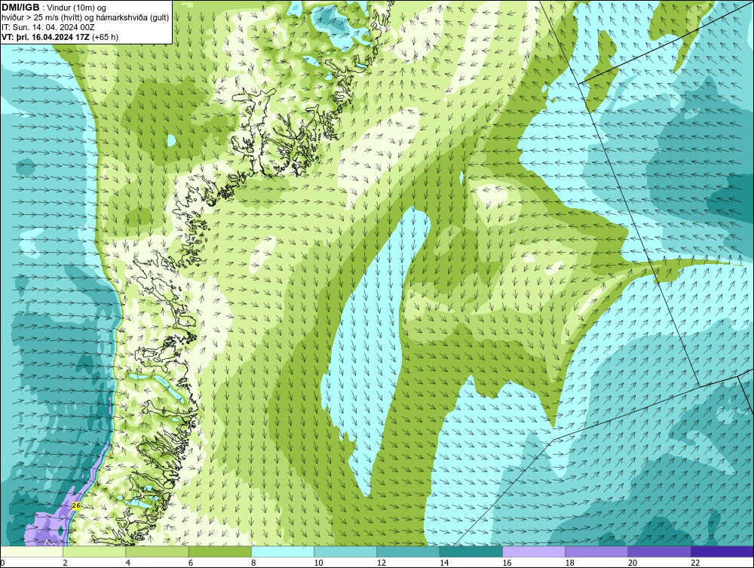Select the 10-12 m/s teal swatch
The image size is (754, 568).
(345, 551)
